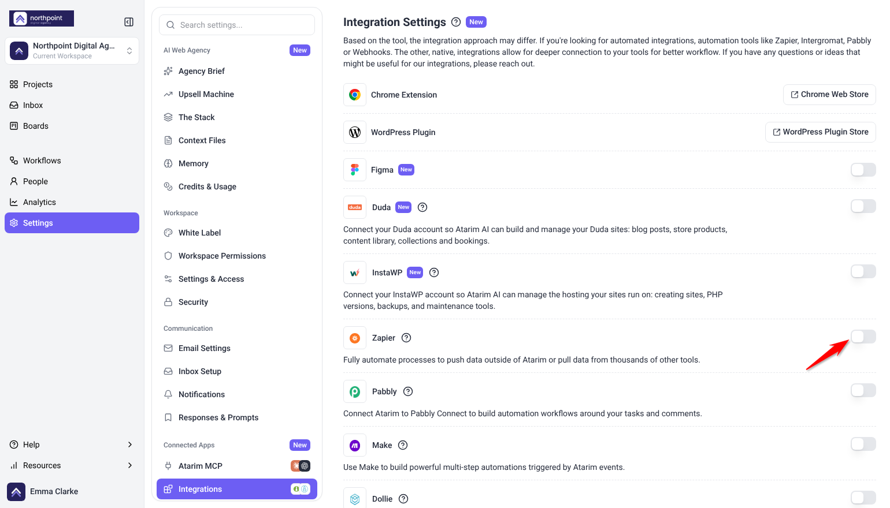The width and height of the screenshot is (890, 508).
Task: Expand the Help submenu
Action: [x=72, y=444]
